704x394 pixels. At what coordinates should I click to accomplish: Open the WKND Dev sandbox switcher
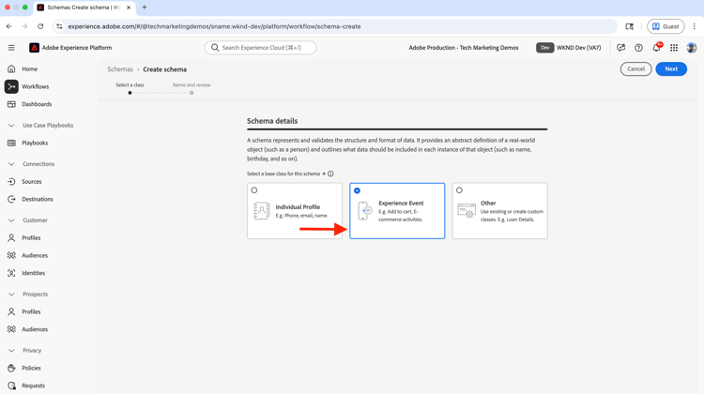(x=569, y=48)
